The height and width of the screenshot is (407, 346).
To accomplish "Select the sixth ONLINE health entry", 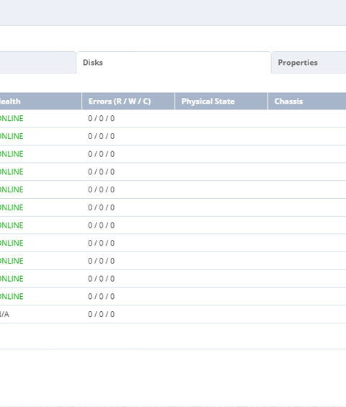I will [x=12, y=207].
